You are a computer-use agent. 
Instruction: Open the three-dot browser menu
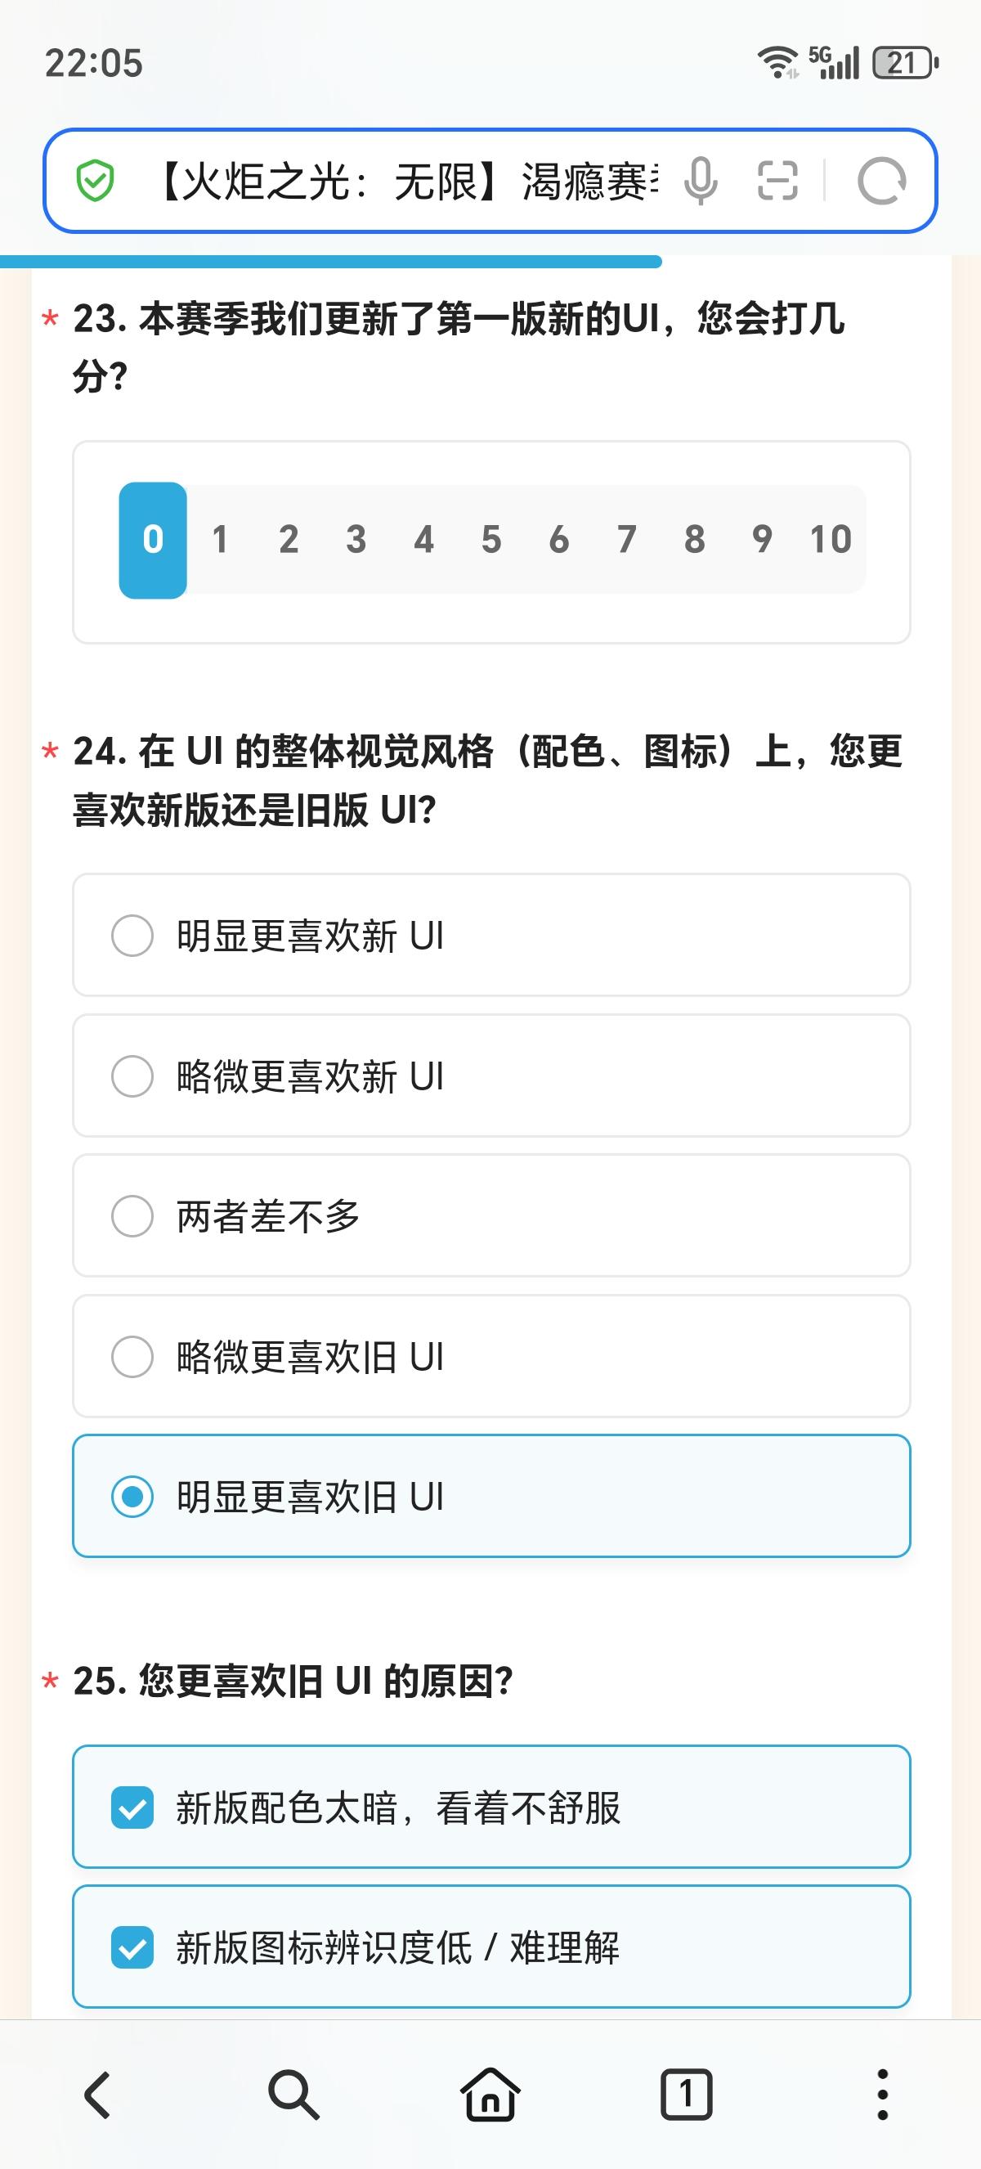tap(882, 2093)
